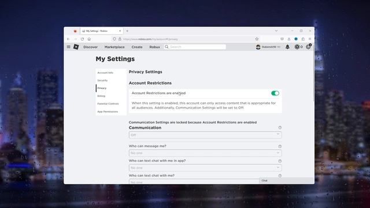The height and width of the screenshot is (208, 370).
Task: Reload the page
Action: point(82,39)
